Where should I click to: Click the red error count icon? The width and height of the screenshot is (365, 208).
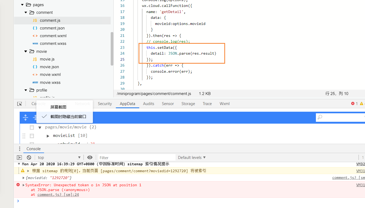[x=353, y=104]
